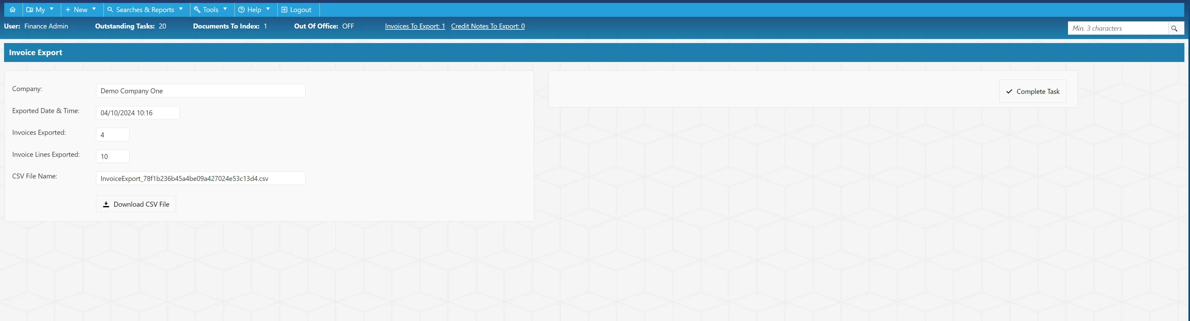Image resolution: width=1190 pixels, height=321 pixels.
Task: Click the download arrow icon
Action: pos(106,204)
